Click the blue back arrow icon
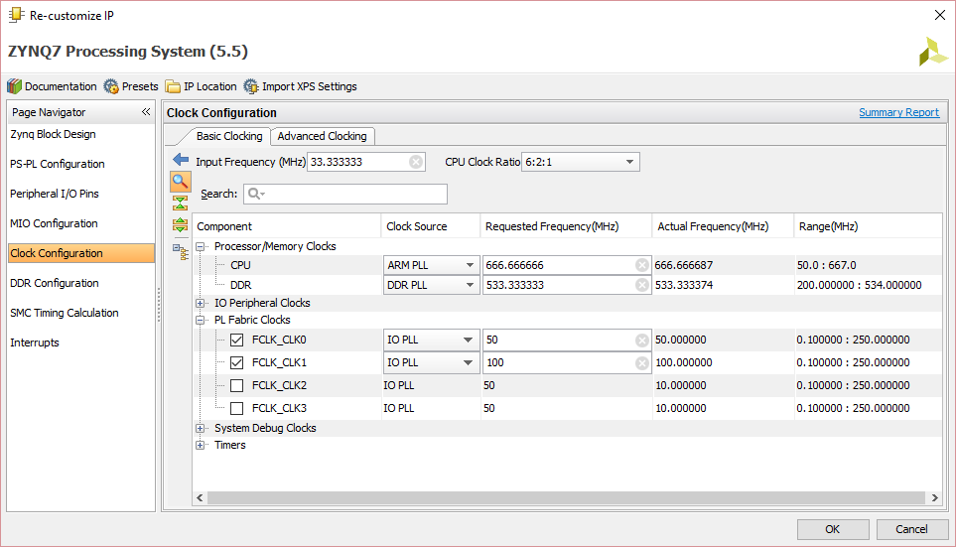Screen dimensions: 956x547 click(x=181, y=160)
